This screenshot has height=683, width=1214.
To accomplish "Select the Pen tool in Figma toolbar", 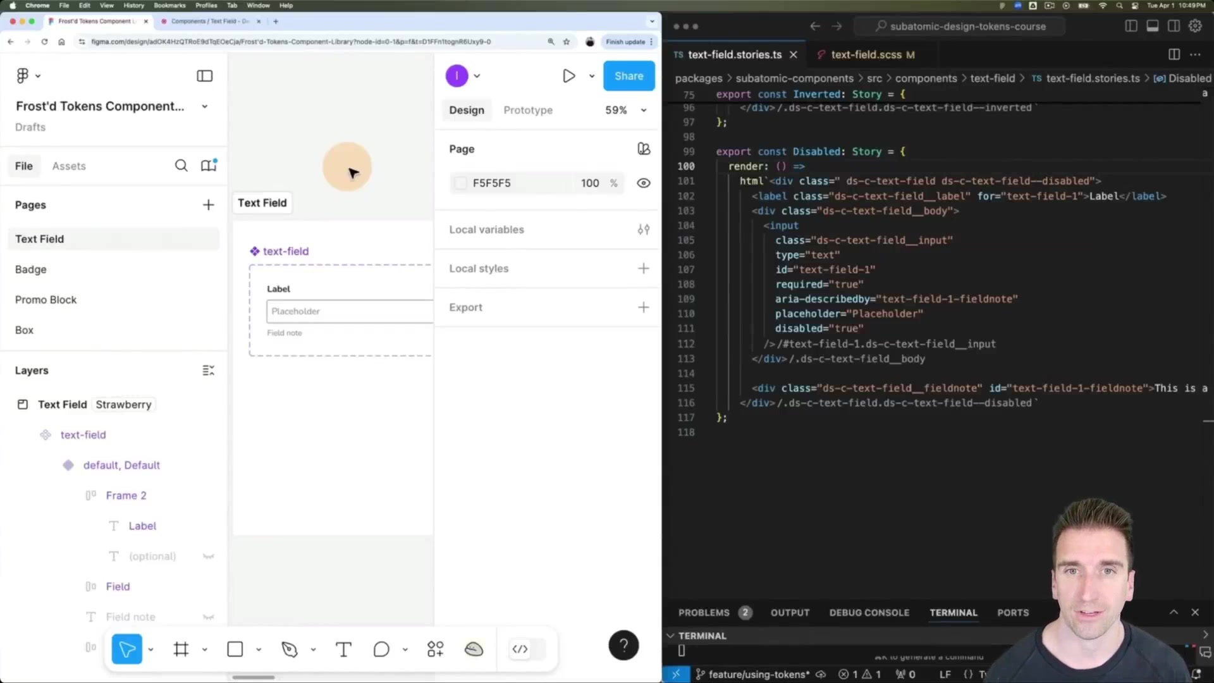I will (x=290, y=649).
